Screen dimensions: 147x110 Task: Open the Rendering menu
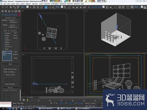(x=63, y=4)
